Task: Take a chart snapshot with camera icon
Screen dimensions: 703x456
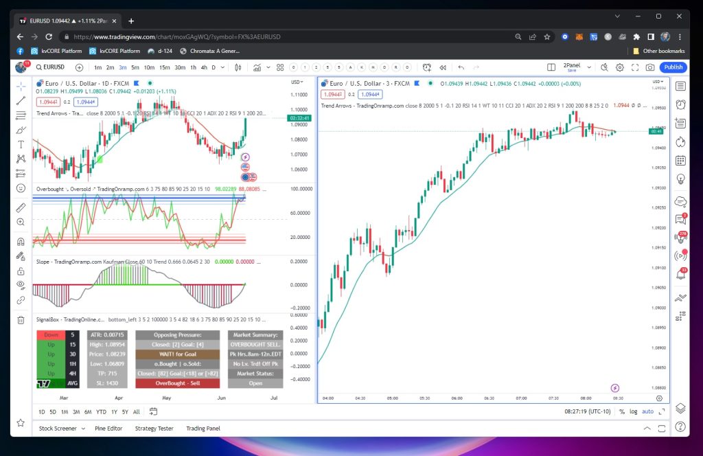Action: point(649,67)
